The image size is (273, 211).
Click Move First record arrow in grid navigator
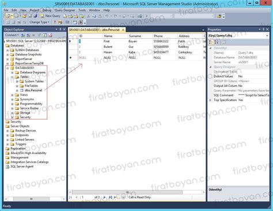pyautogui.click(x=71, y=197)
